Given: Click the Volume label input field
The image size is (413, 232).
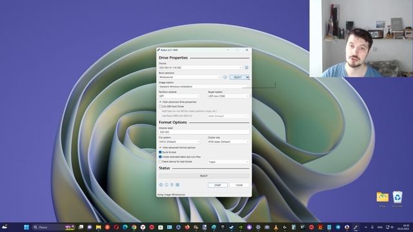Looking at the screenshot, I should (204, 132).
